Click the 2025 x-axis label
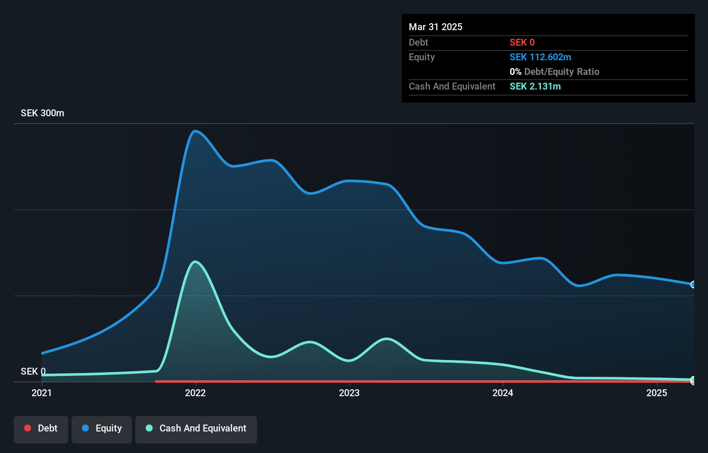Viewport: 708px width, 453px height. (x=657, y=393)
